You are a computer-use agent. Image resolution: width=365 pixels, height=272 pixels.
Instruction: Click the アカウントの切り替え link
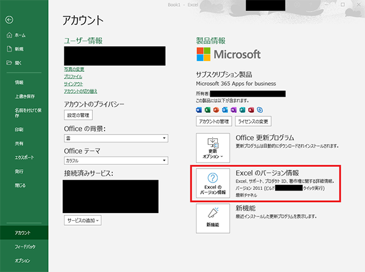pos(80,91)
